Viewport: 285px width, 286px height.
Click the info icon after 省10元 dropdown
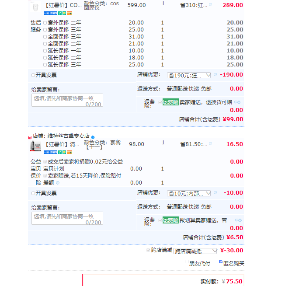point(215,193)
